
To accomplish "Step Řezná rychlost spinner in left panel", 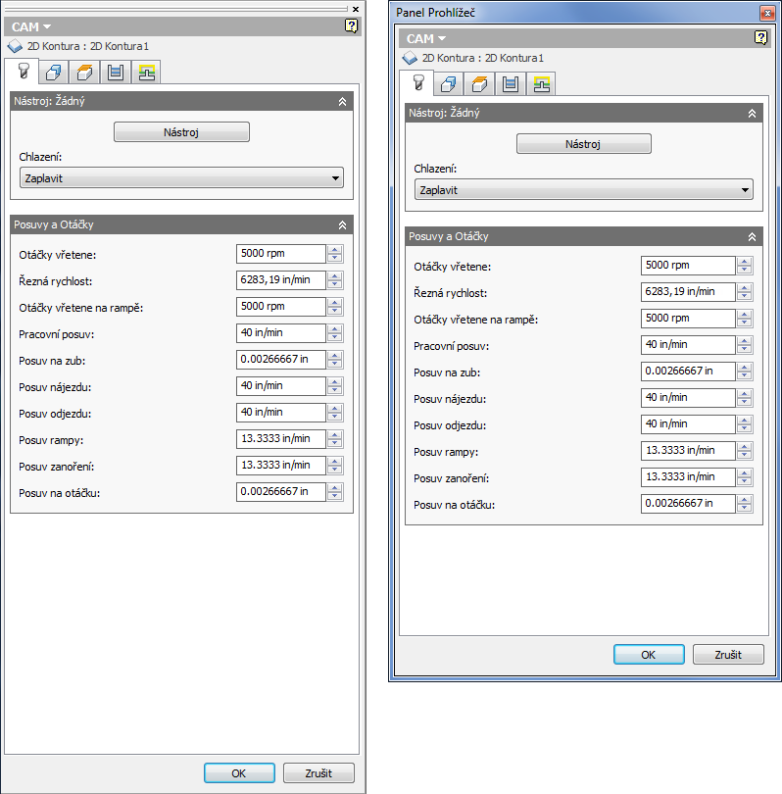I will pyautogui.click(x=334, y=280).
